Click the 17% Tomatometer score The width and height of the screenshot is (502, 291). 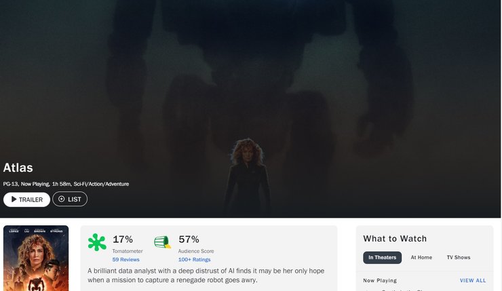(x=123, y=239)
